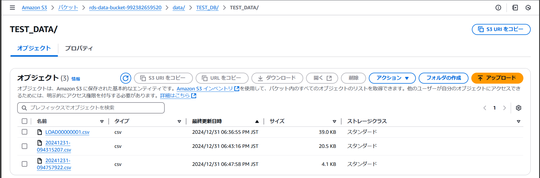The height and width of the screenshot is (178, 540).
Task: Switch to the オブジェクト tab
Action: pyautogui.click(x=34, y=48)
